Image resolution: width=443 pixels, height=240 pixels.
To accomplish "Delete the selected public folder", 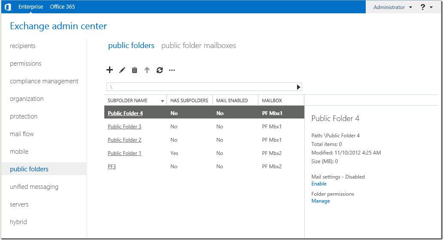I will coord(134,70).
